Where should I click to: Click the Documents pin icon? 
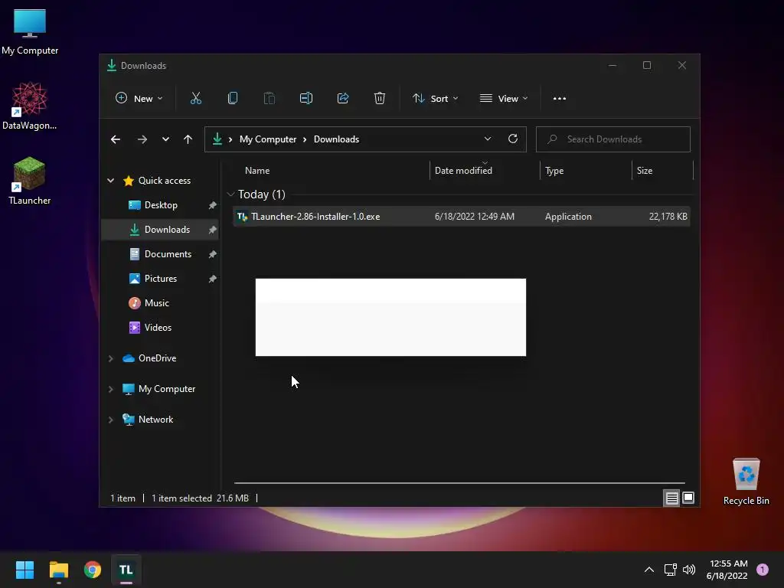coord(213,254)
